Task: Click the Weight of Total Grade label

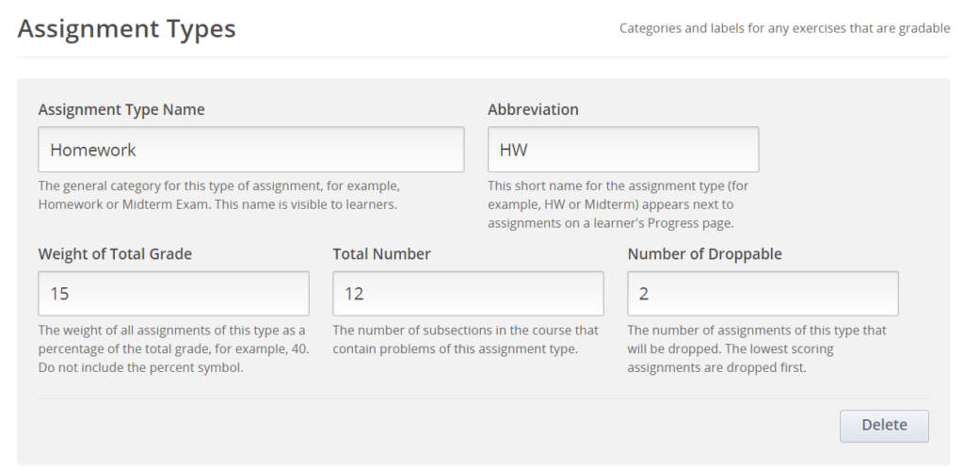Action: pos(115,253)
